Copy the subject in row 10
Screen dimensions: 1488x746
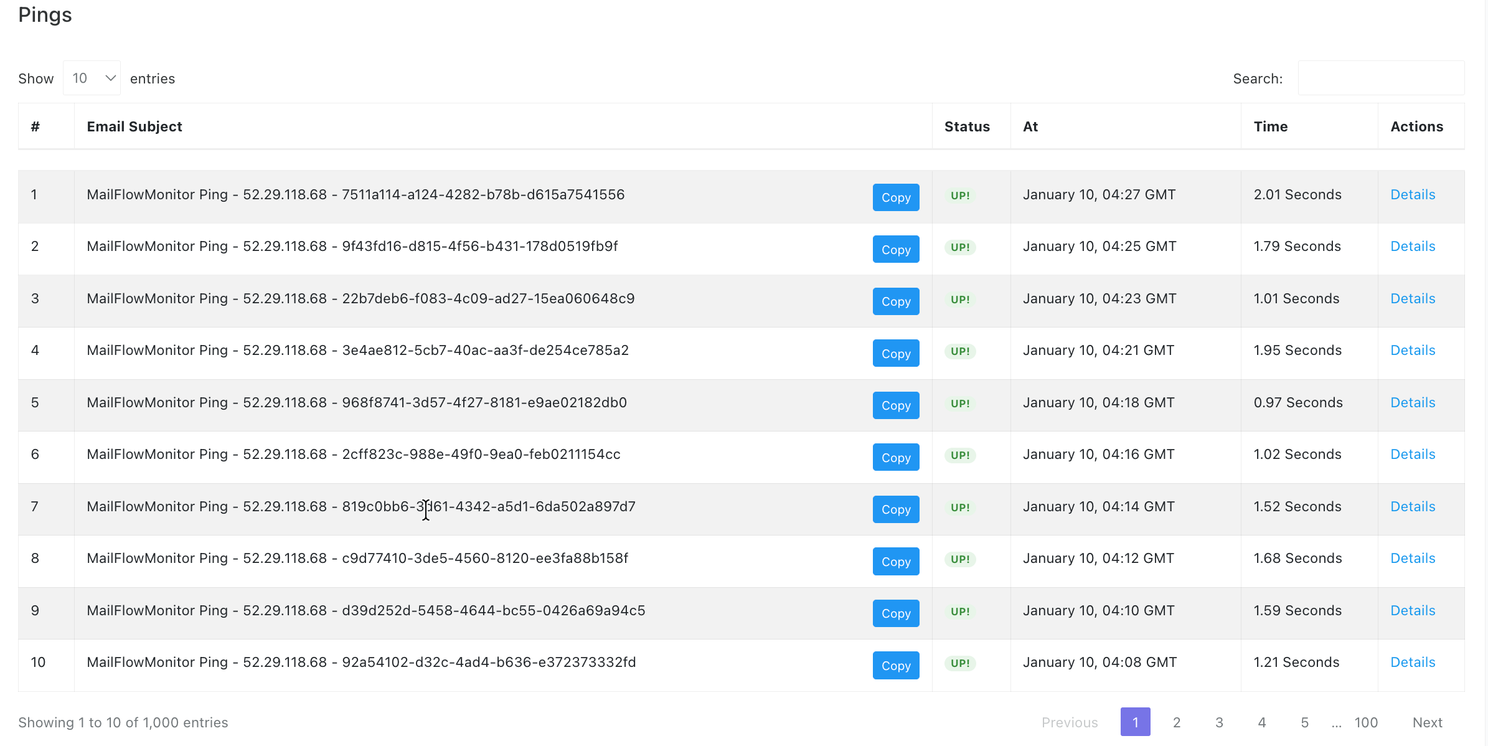[895, 665]
